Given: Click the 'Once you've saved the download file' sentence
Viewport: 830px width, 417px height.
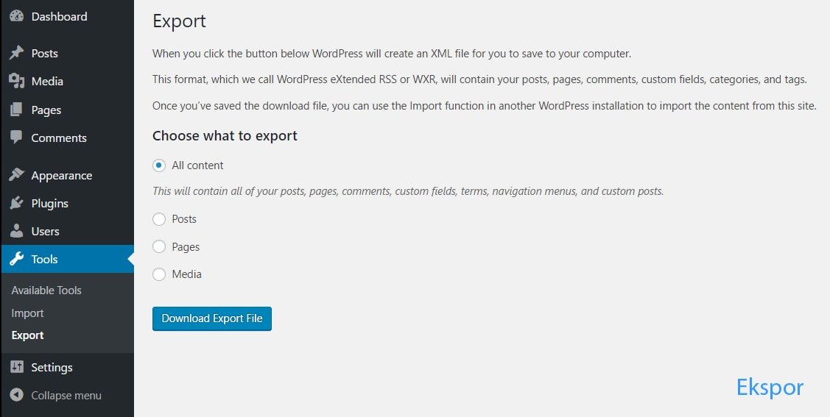Looking at the screenshot, I should coord(485,106).
